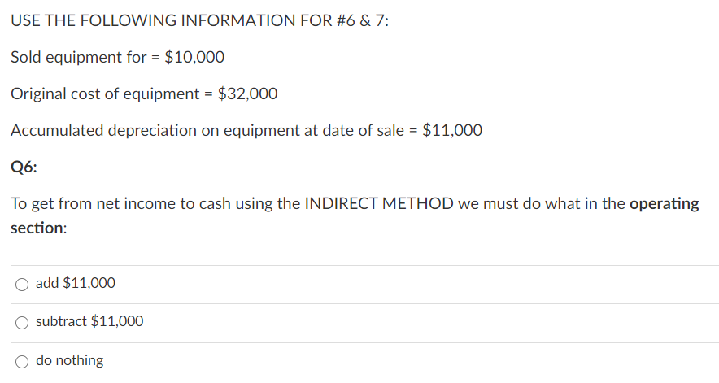The width and height of the screenshot is (719, 383).
Task: Click the "INDIRECT METHOD" text in question
Action: pos(379,203)
